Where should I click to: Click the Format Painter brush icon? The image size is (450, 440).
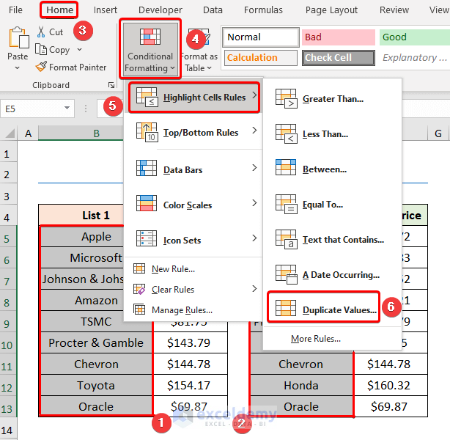click(x=41, y=67)
